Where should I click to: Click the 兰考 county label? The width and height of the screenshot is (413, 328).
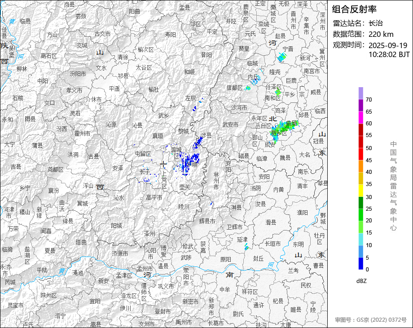pos(293,270)
